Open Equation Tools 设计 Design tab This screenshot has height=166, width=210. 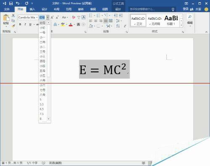(118, 9)
